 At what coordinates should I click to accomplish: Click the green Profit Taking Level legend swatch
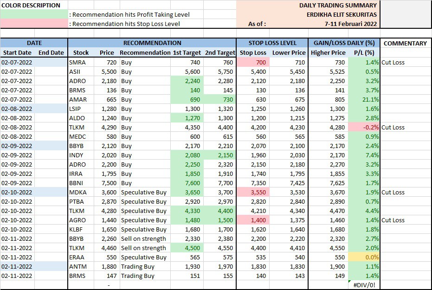pos(34,14)
